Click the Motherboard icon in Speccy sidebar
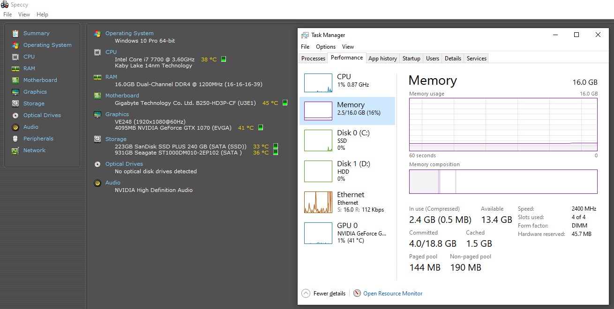The width and height of the screenshot is (614, 309). (x=15, y=80)
